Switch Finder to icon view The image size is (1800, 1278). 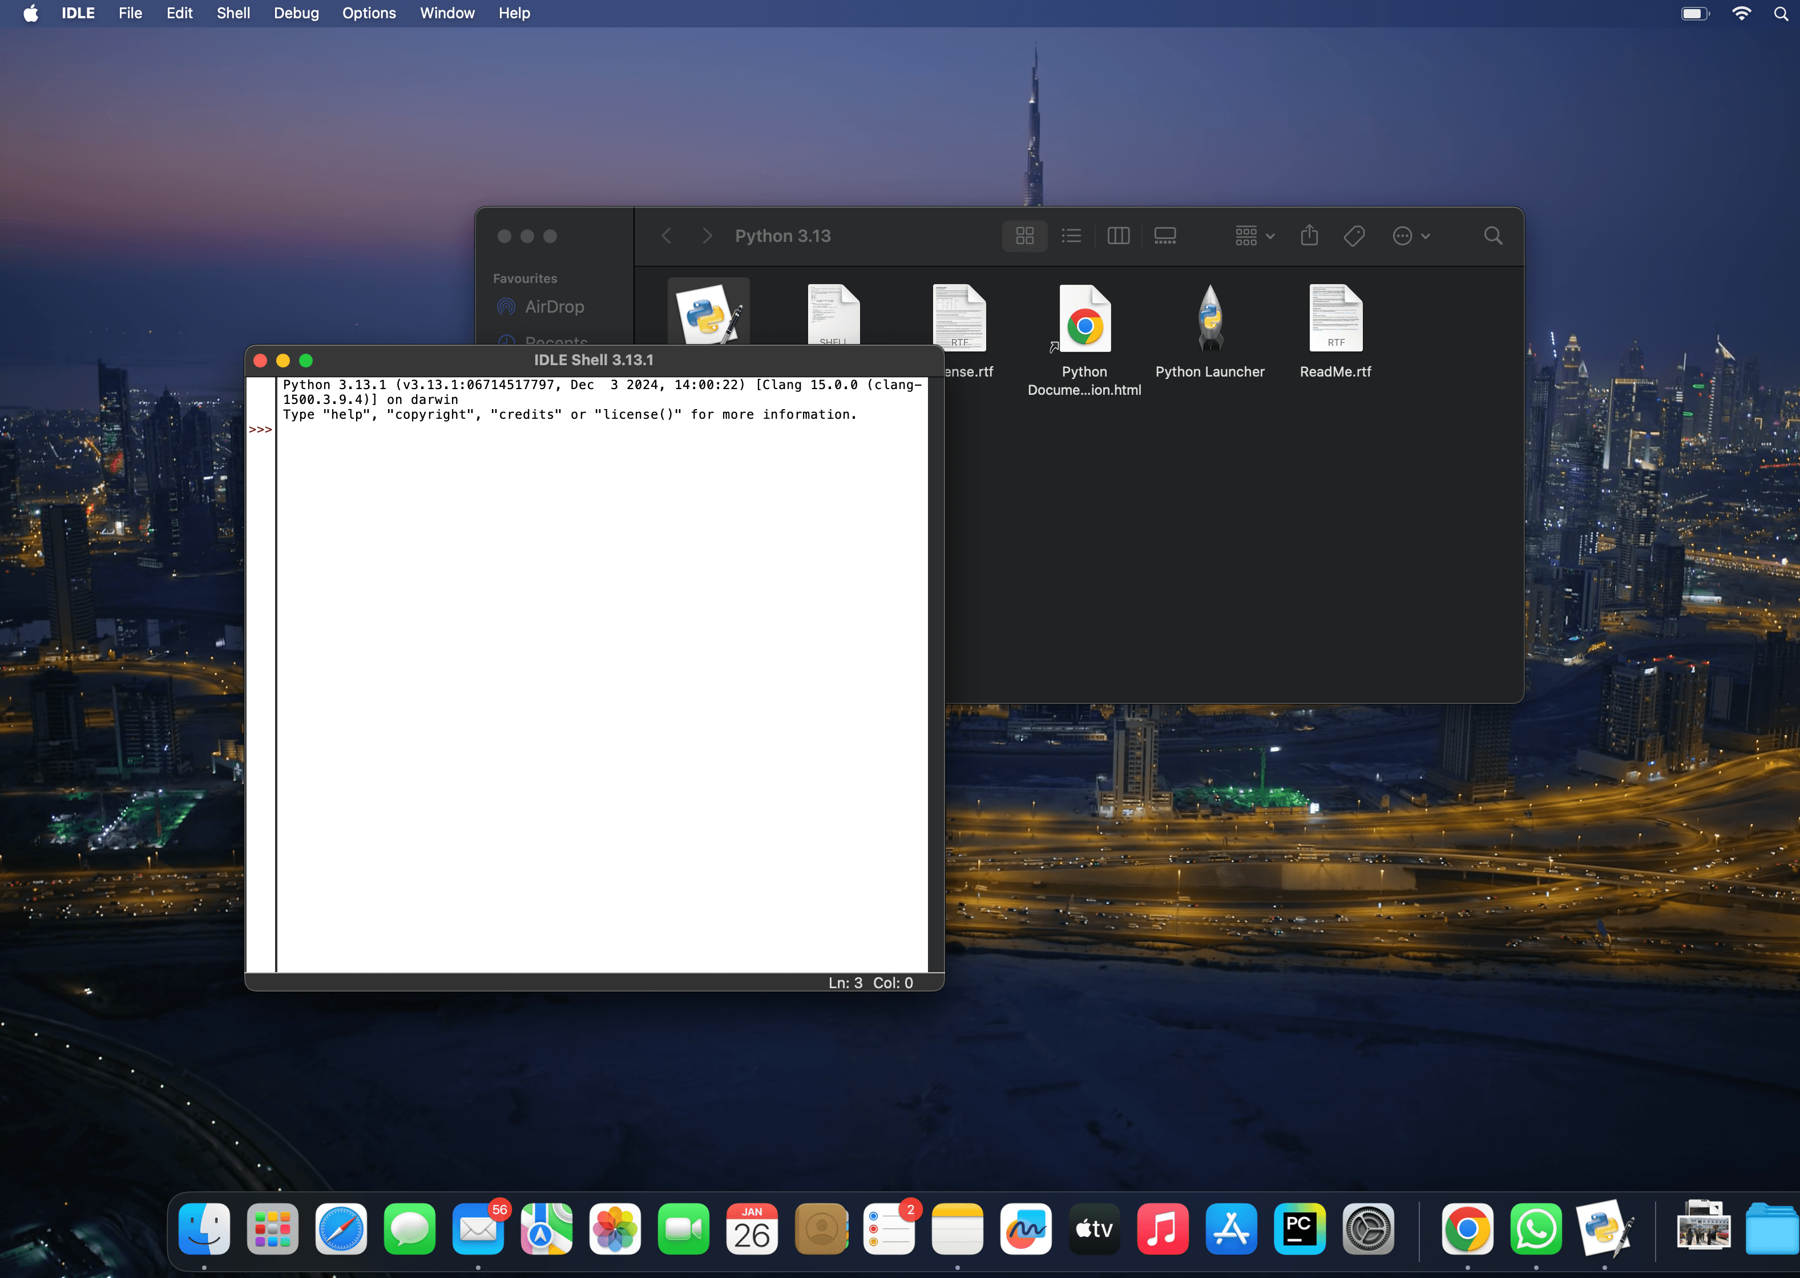[1025, 236]
